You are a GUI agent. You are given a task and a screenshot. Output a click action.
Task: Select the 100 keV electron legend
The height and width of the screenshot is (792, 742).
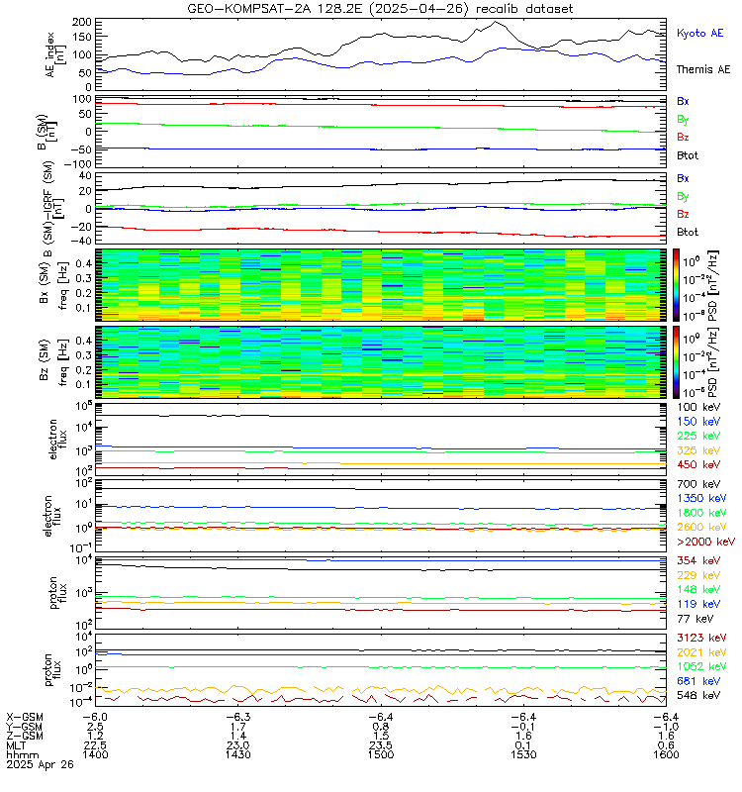(698, 407)
